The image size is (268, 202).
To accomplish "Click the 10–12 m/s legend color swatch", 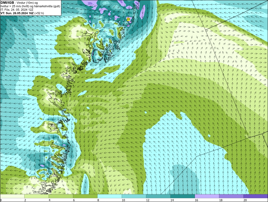I will tap(134, 196).
